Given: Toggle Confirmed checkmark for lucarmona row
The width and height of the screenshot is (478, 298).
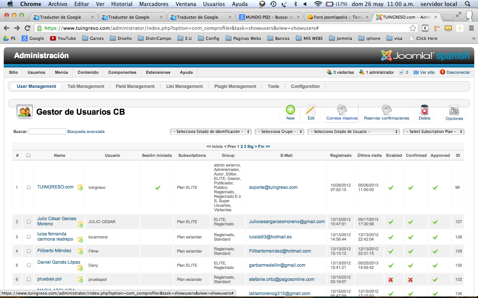Looking at the screenshot, I should point(410,237).
